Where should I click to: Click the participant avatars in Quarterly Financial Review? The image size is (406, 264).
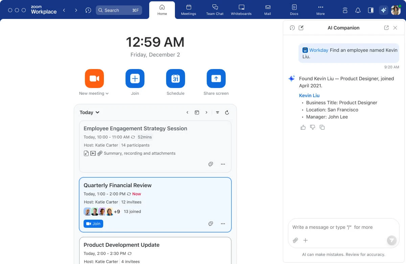98,212
